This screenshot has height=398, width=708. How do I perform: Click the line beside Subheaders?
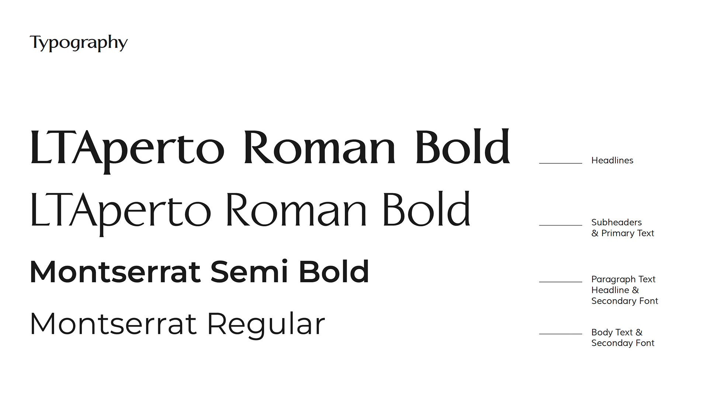(x=560, y=225)
